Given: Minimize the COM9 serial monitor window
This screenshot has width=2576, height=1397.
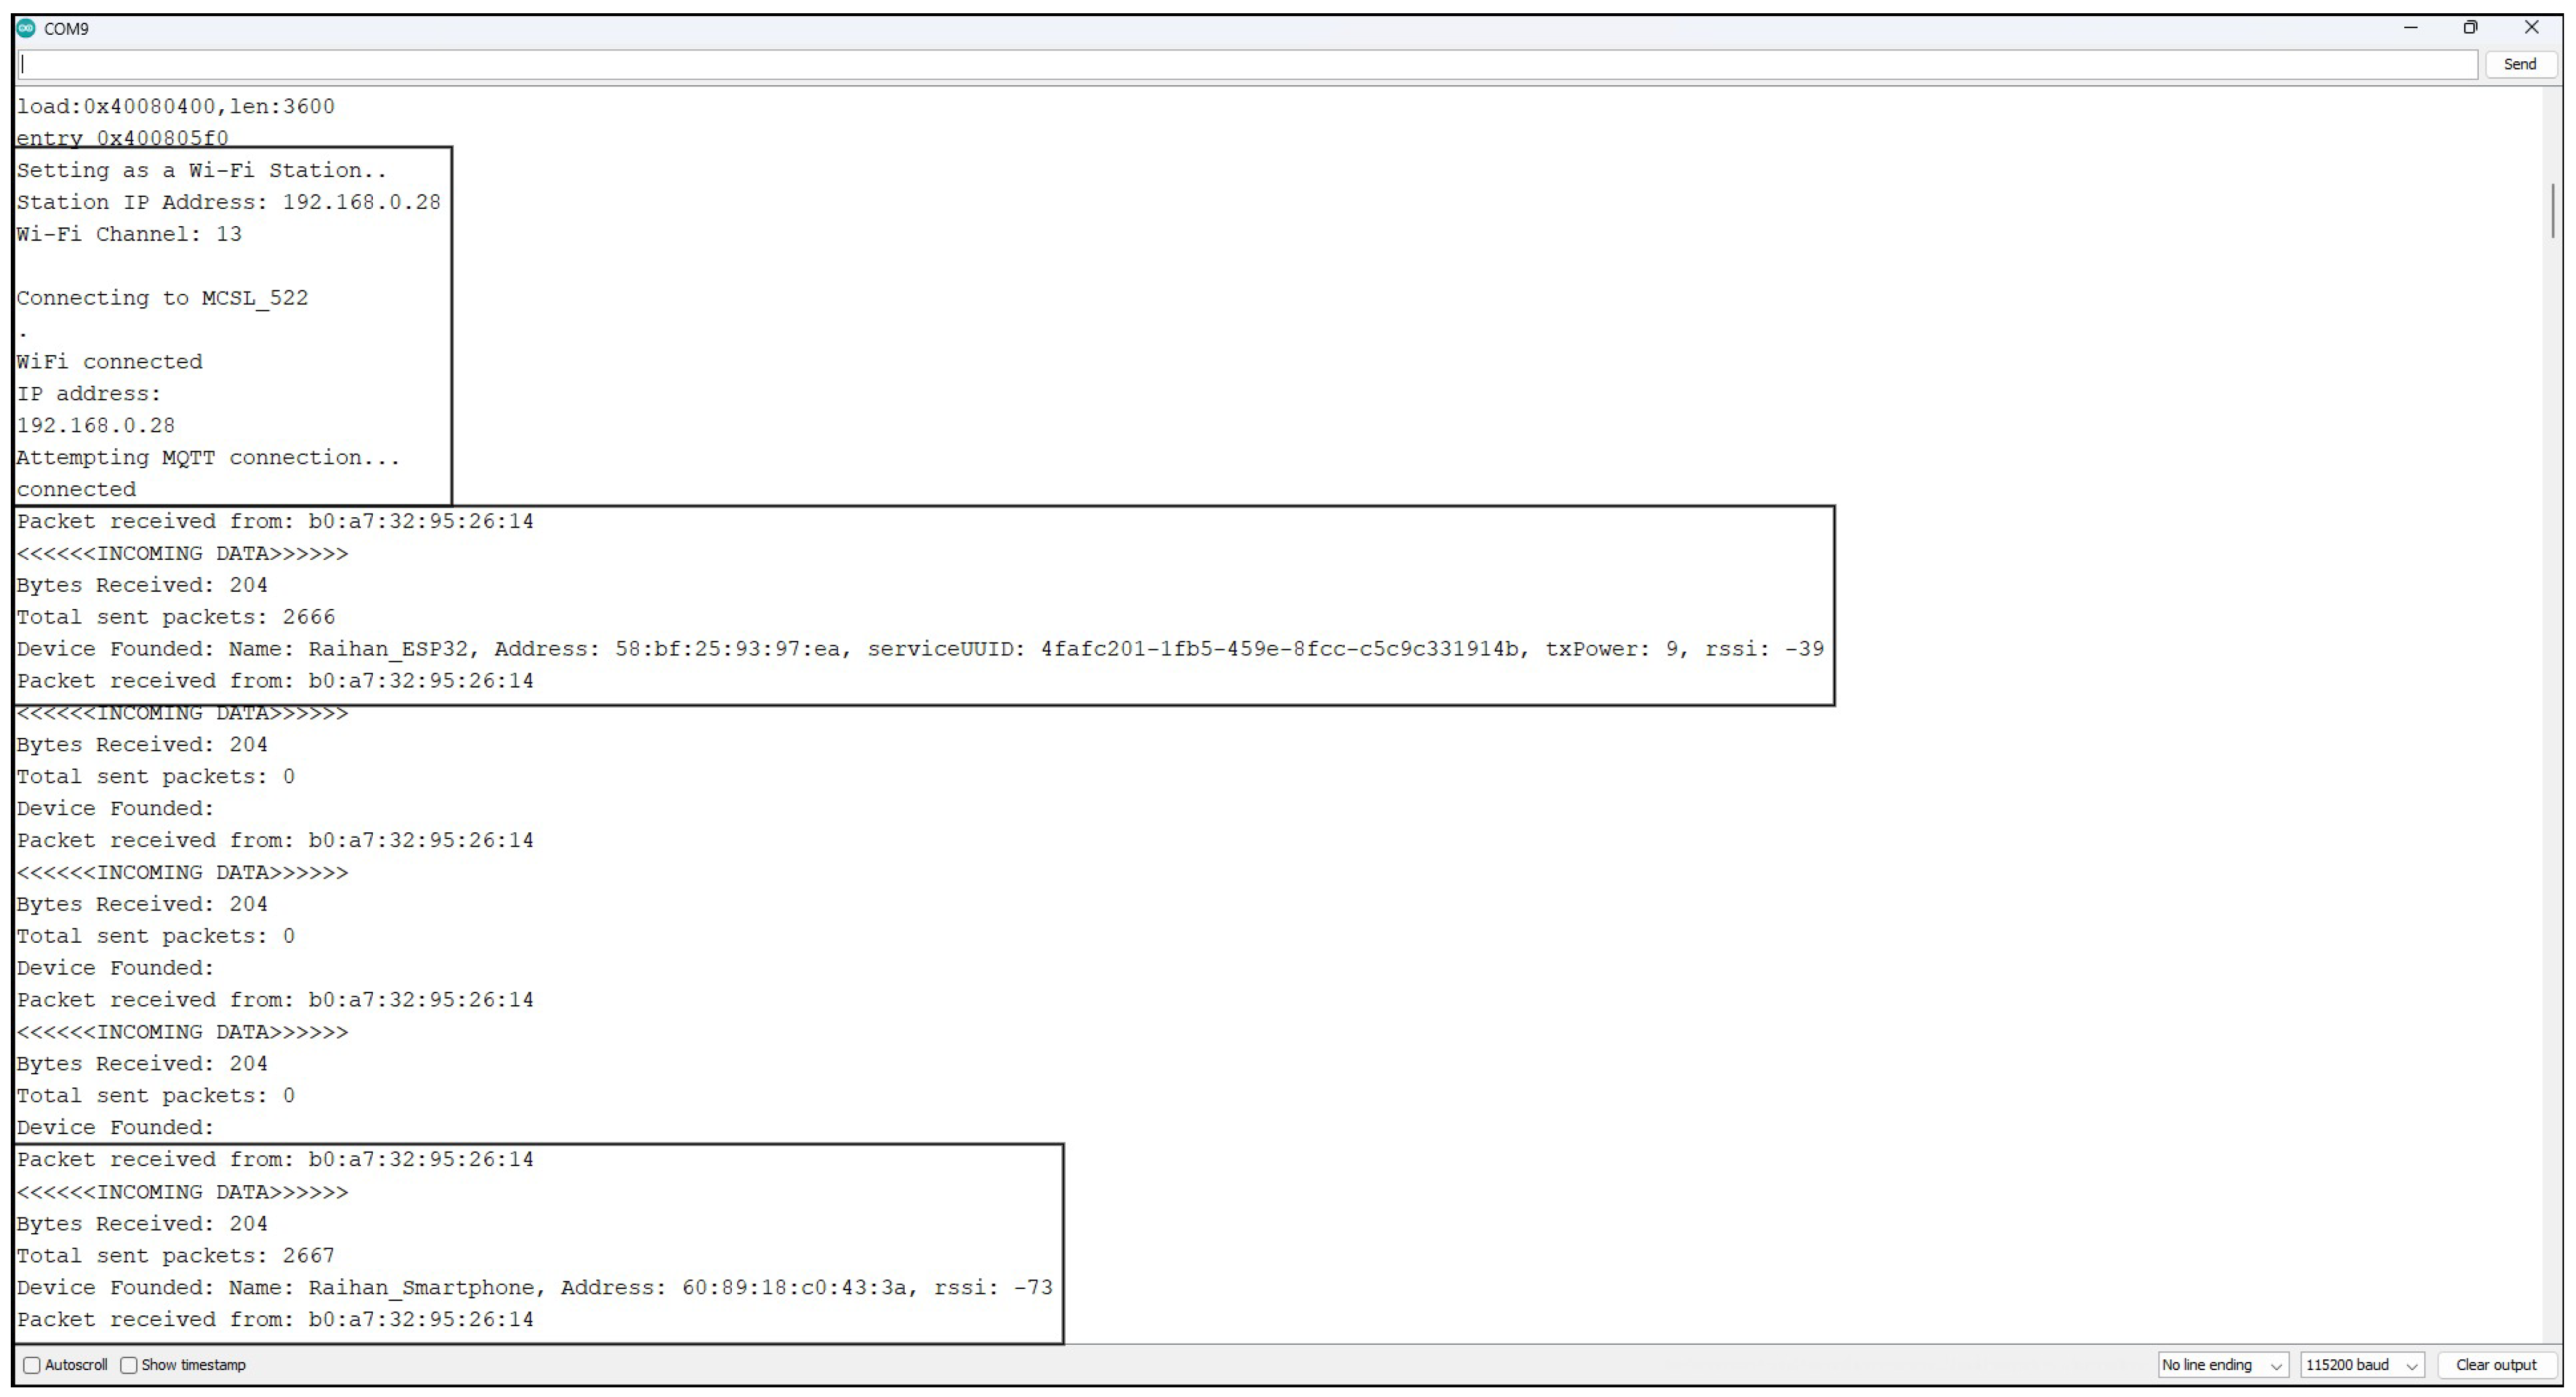Looking at the screenshot, I should pyautogui.click(x=2410, y=28).
